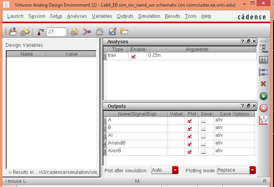Select the tran analysis type cell
Screen dimensions: 274x187
click(117, 56)
